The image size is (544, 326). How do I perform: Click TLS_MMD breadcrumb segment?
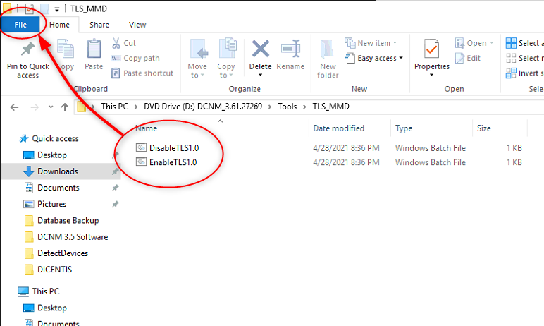(x=331, y=107)
